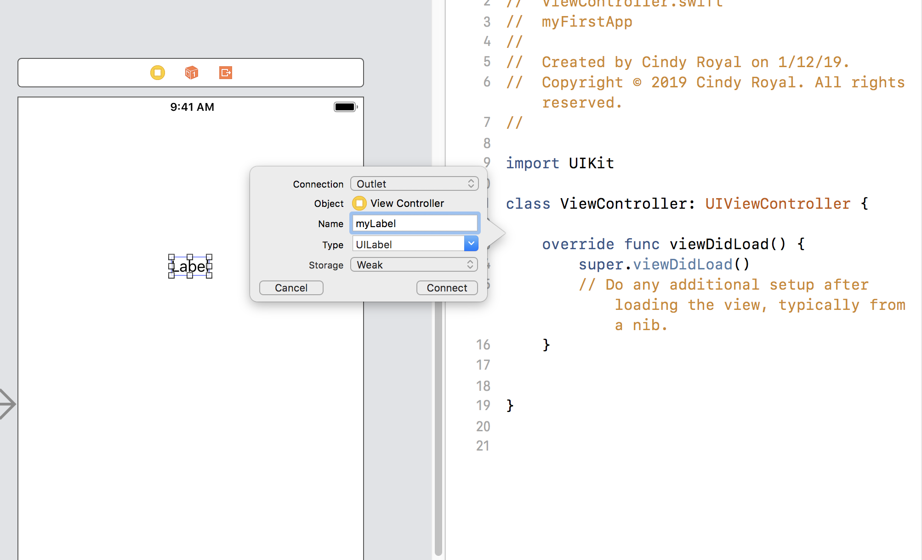
Task: Open the Connection Outlet dropdown
Action: (414, 184)
